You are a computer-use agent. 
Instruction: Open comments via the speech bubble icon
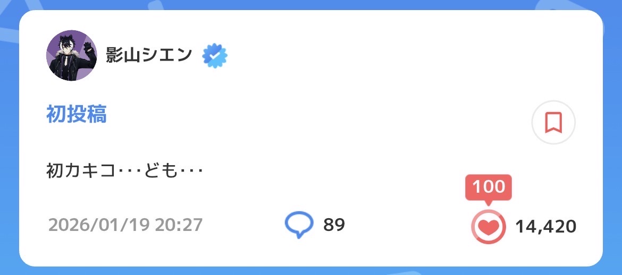pos(299,225)
